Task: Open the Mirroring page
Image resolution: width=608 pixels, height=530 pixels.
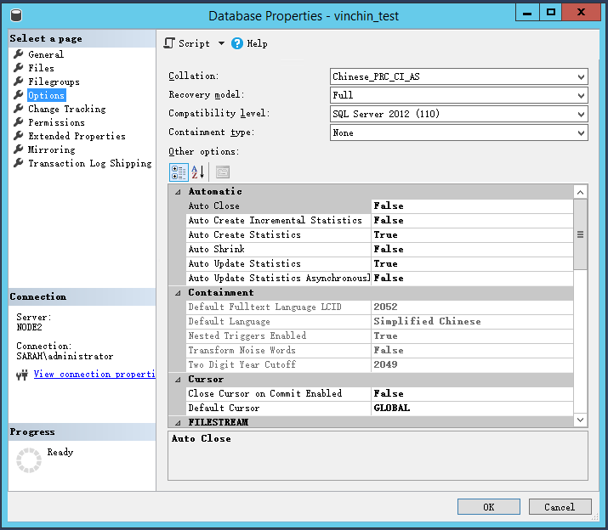Action: tap(52, 149)
